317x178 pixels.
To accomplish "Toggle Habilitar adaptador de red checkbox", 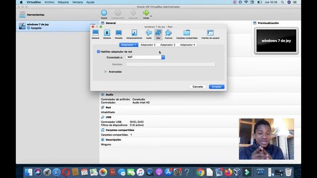I will 99,51.
